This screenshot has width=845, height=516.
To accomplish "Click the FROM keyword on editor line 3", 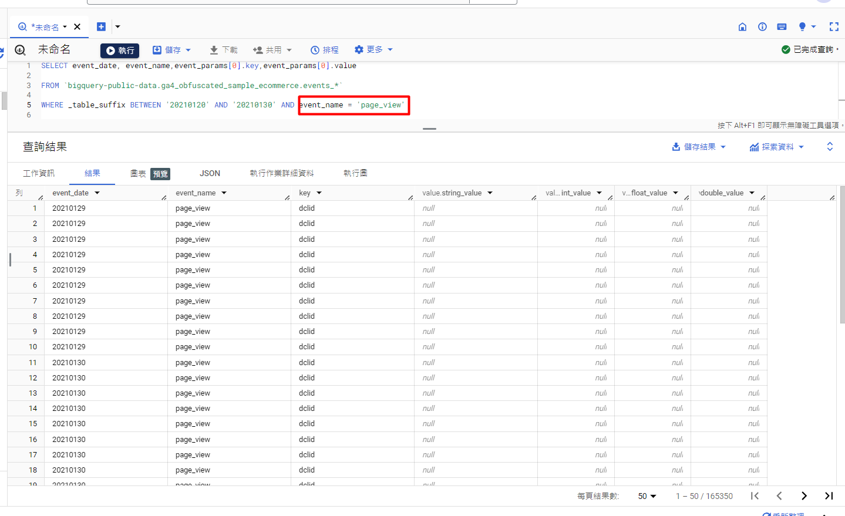I will click(x=50, y=86).
